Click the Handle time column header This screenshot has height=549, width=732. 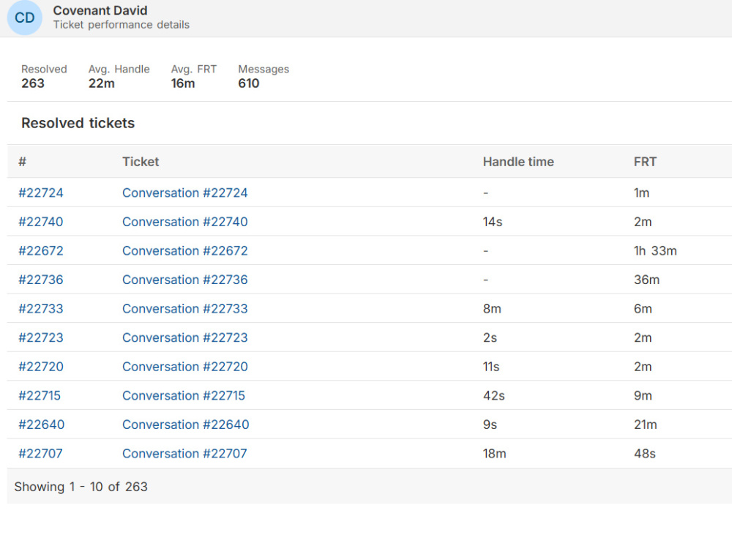[518, 162]
